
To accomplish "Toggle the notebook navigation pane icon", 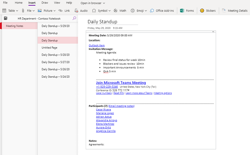I will (x=6, y=18).
